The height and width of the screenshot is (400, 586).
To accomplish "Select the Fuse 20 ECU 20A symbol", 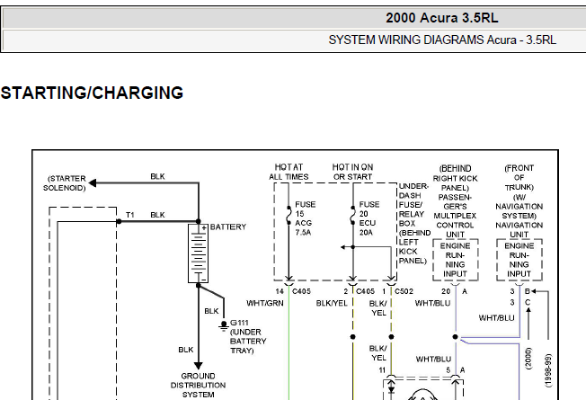I will pos(351,218).
